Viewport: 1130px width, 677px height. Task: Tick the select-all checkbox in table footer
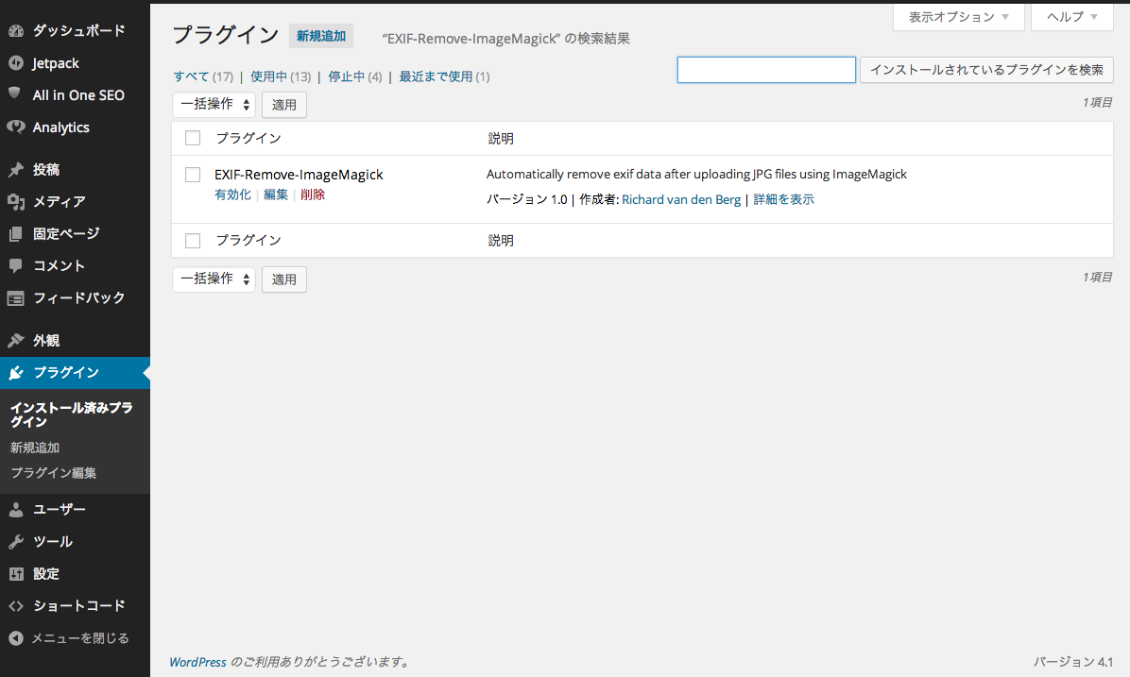(193, 241)
